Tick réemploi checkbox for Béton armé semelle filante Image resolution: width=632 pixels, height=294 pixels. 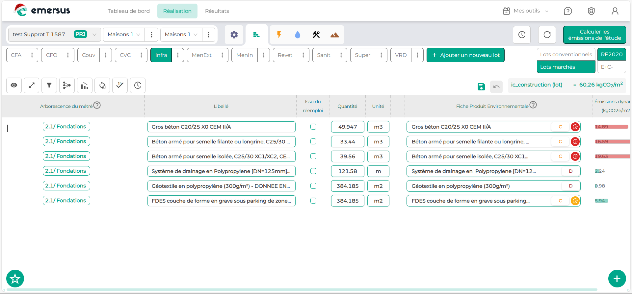313,141
